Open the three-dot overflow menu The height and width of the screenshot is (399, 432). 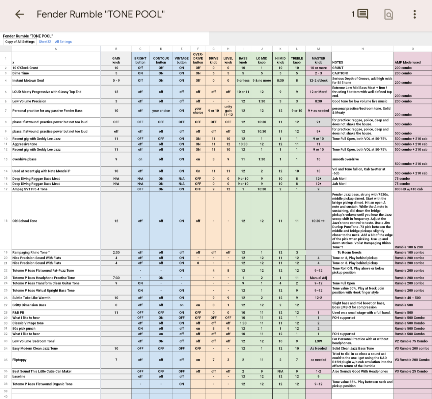pyautogui.click(x=414, y=14)
